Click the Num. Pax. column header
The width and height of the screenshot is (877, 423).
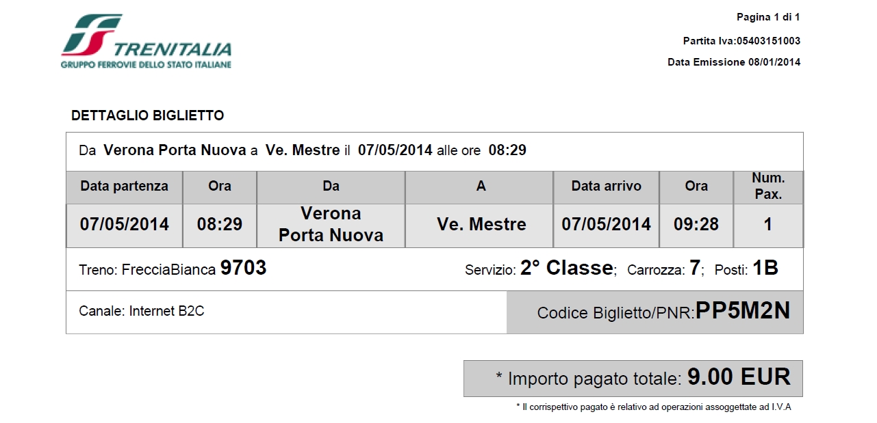(768, 186)
